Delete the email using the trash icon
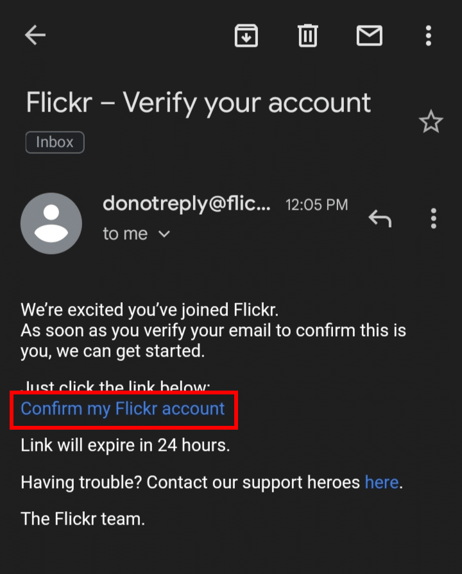Image resolution: width=462 pixels, height=574 pixels. click(307, 35)
